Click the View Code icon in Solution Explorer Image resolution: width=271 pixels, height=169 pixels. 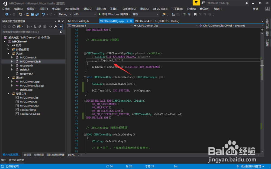click(51, 26)
